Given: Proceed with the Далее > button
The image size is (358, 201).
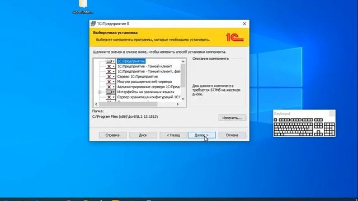Looking at the screenshot, I should [x=201, y=135].
